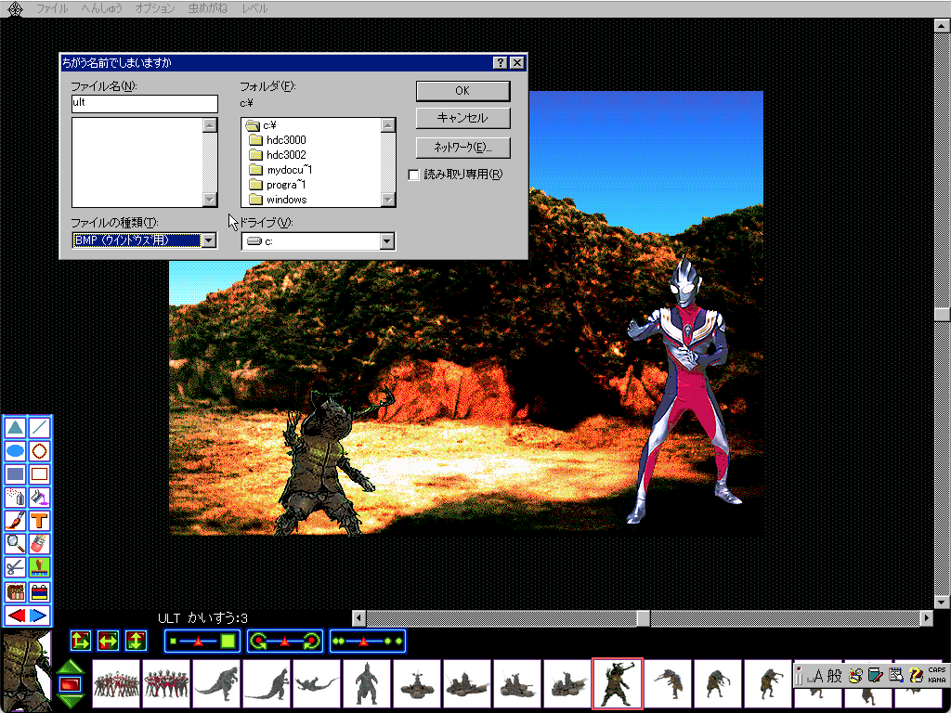Select the filled blue ellipse tool
Image resolution: width=951 pixels, height=713 pixels.
tap(16, 451)
